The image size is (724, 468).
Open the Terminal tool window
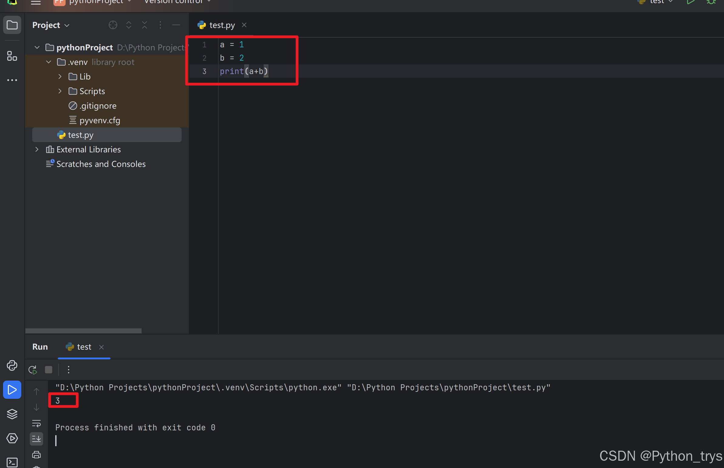[12, 462]
